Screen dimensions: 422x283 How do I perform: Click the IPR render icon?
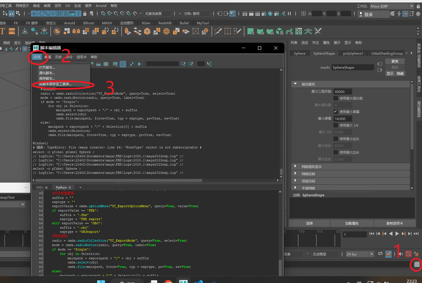coord(257,13)
